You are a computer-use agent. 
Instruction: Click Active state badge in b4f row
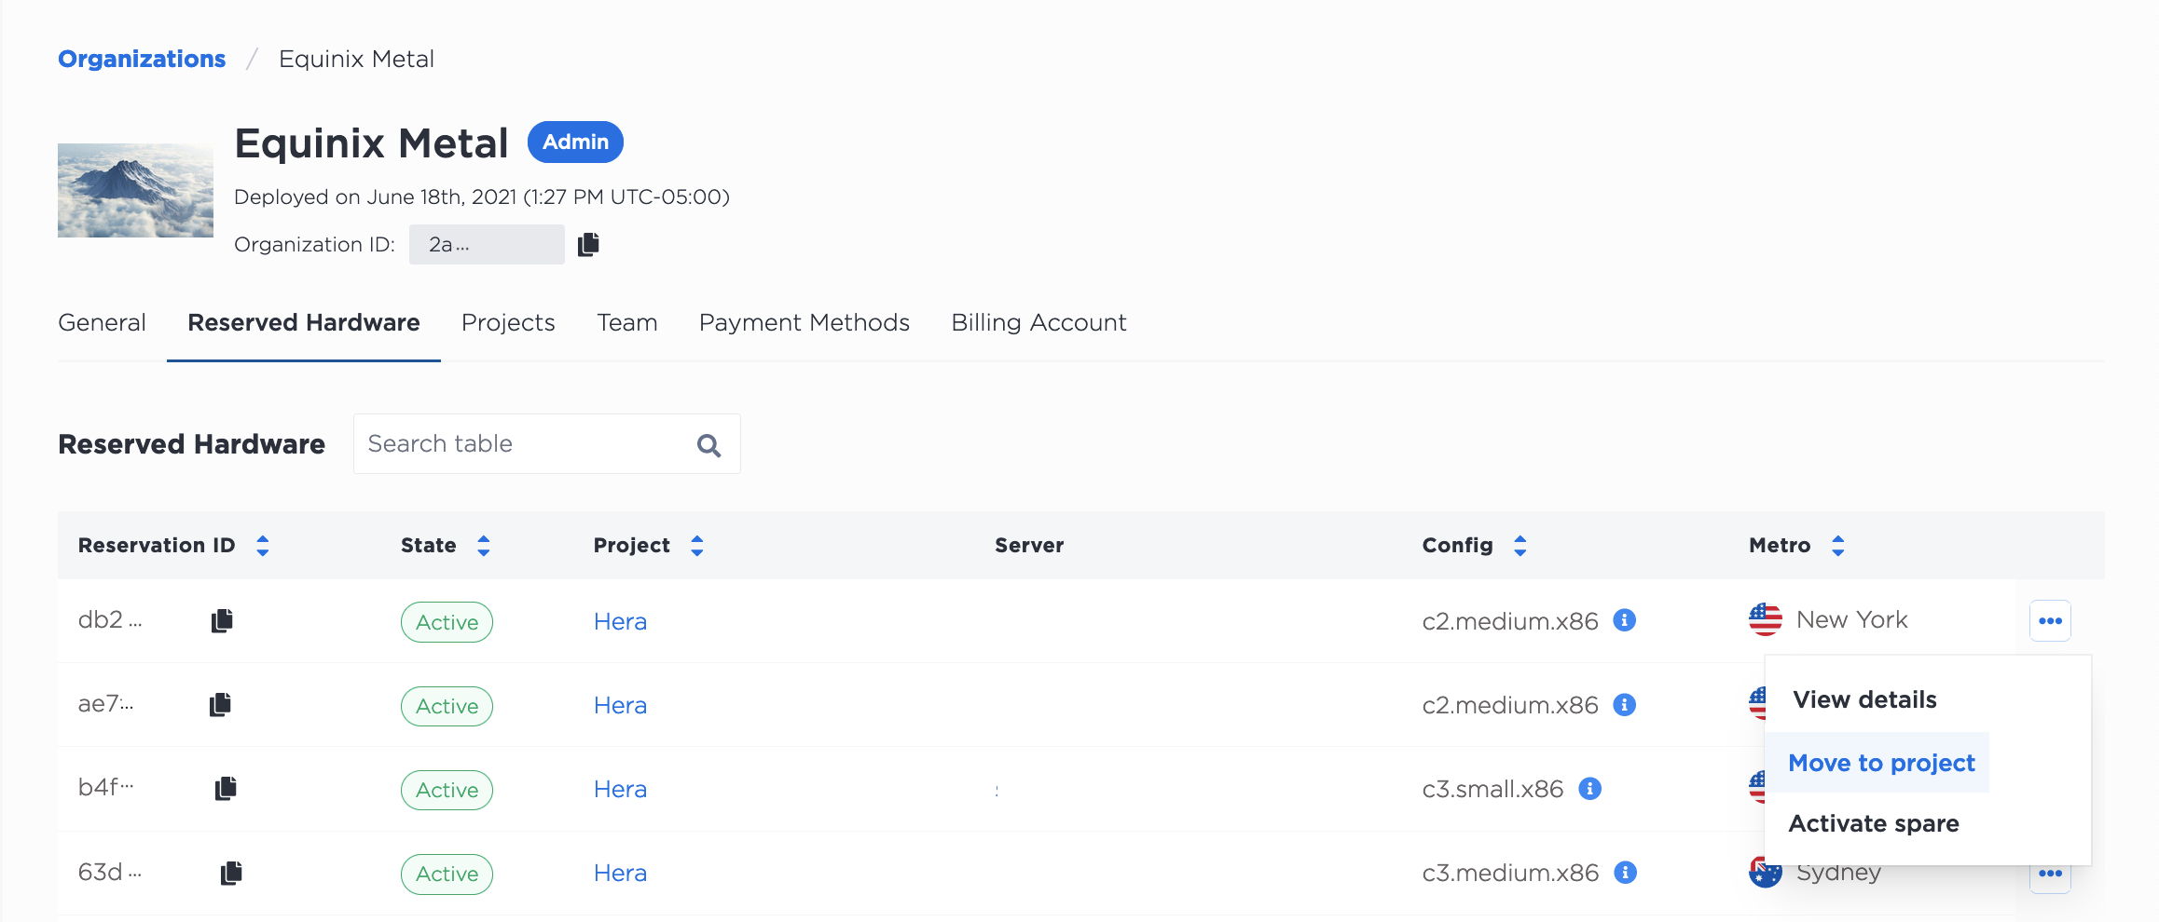point(447,790)
